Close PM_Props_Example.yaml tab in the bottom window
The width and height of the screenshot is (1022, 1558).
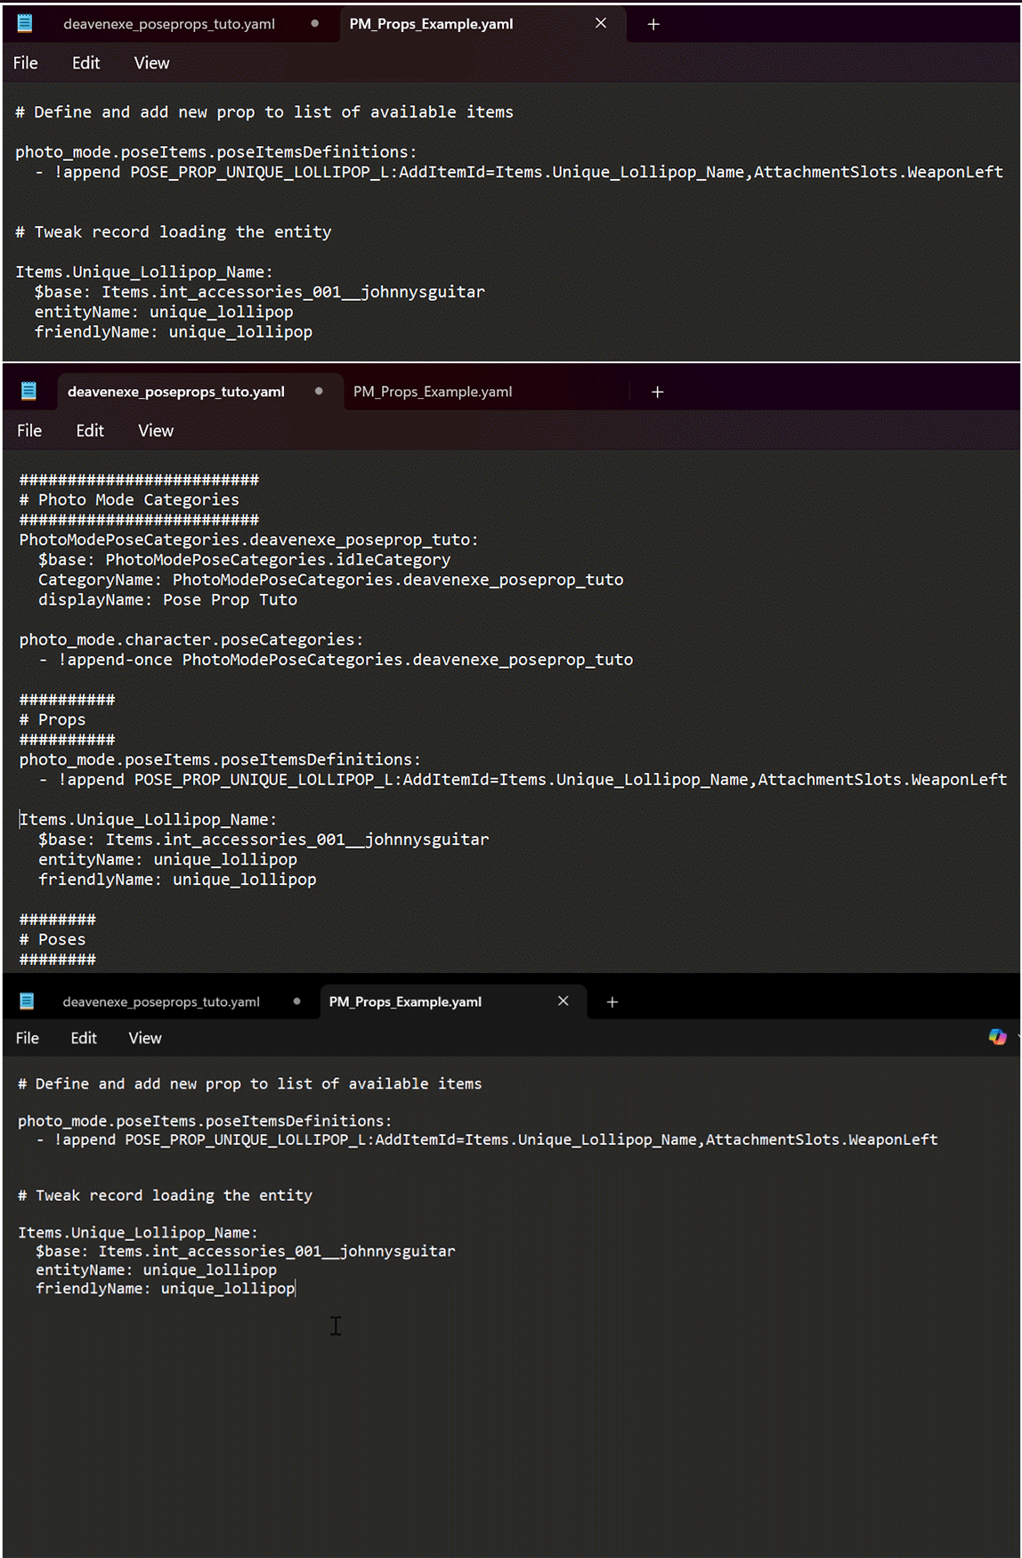coord(563,1002)
